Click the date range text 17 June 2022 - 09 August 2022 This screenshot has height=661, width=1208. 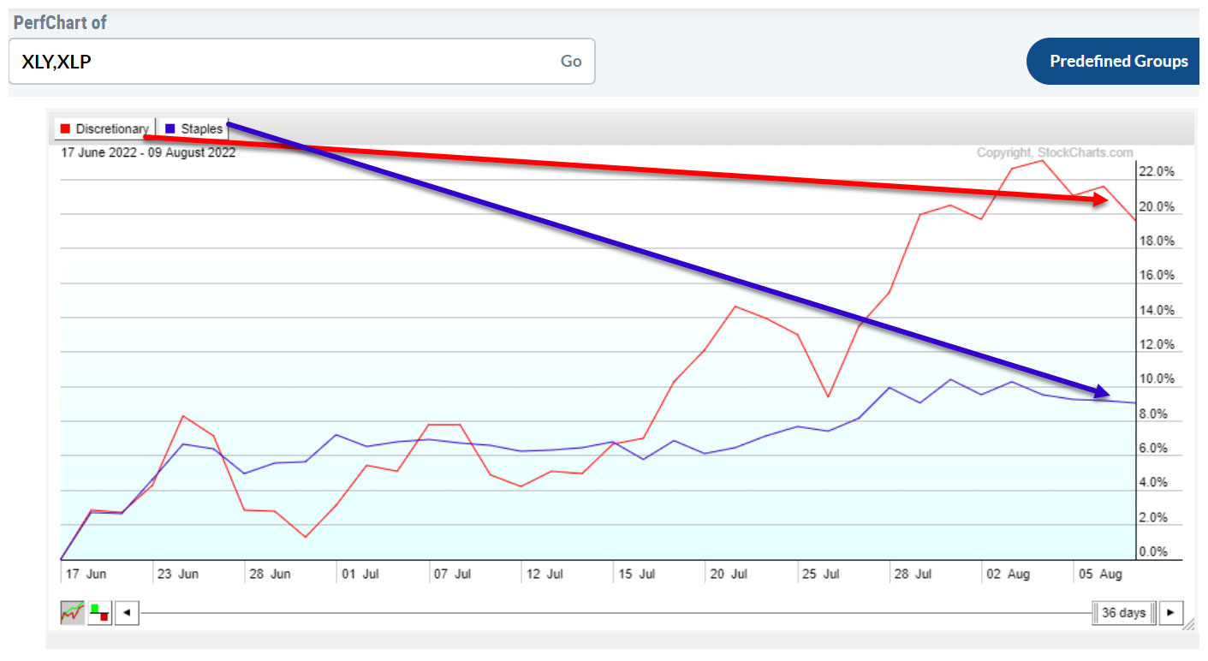(148, 152)
